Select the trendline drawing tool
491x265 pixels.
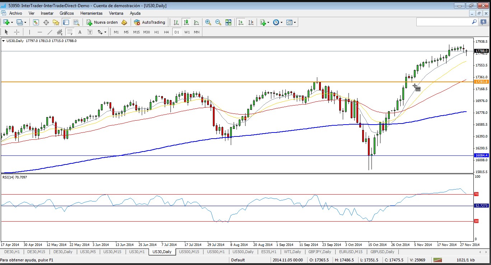pos(50,32)
